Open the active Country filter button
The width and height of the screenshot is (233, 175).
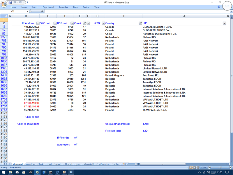click(140, 23)
